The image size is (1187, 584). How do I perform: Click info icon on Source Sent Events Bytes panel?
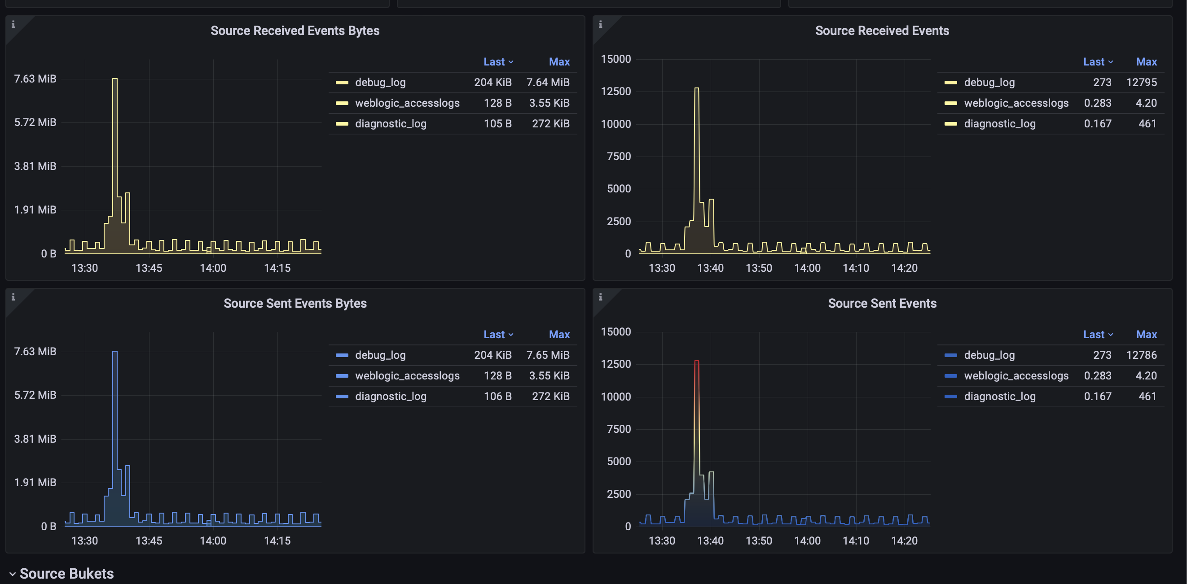13,297
